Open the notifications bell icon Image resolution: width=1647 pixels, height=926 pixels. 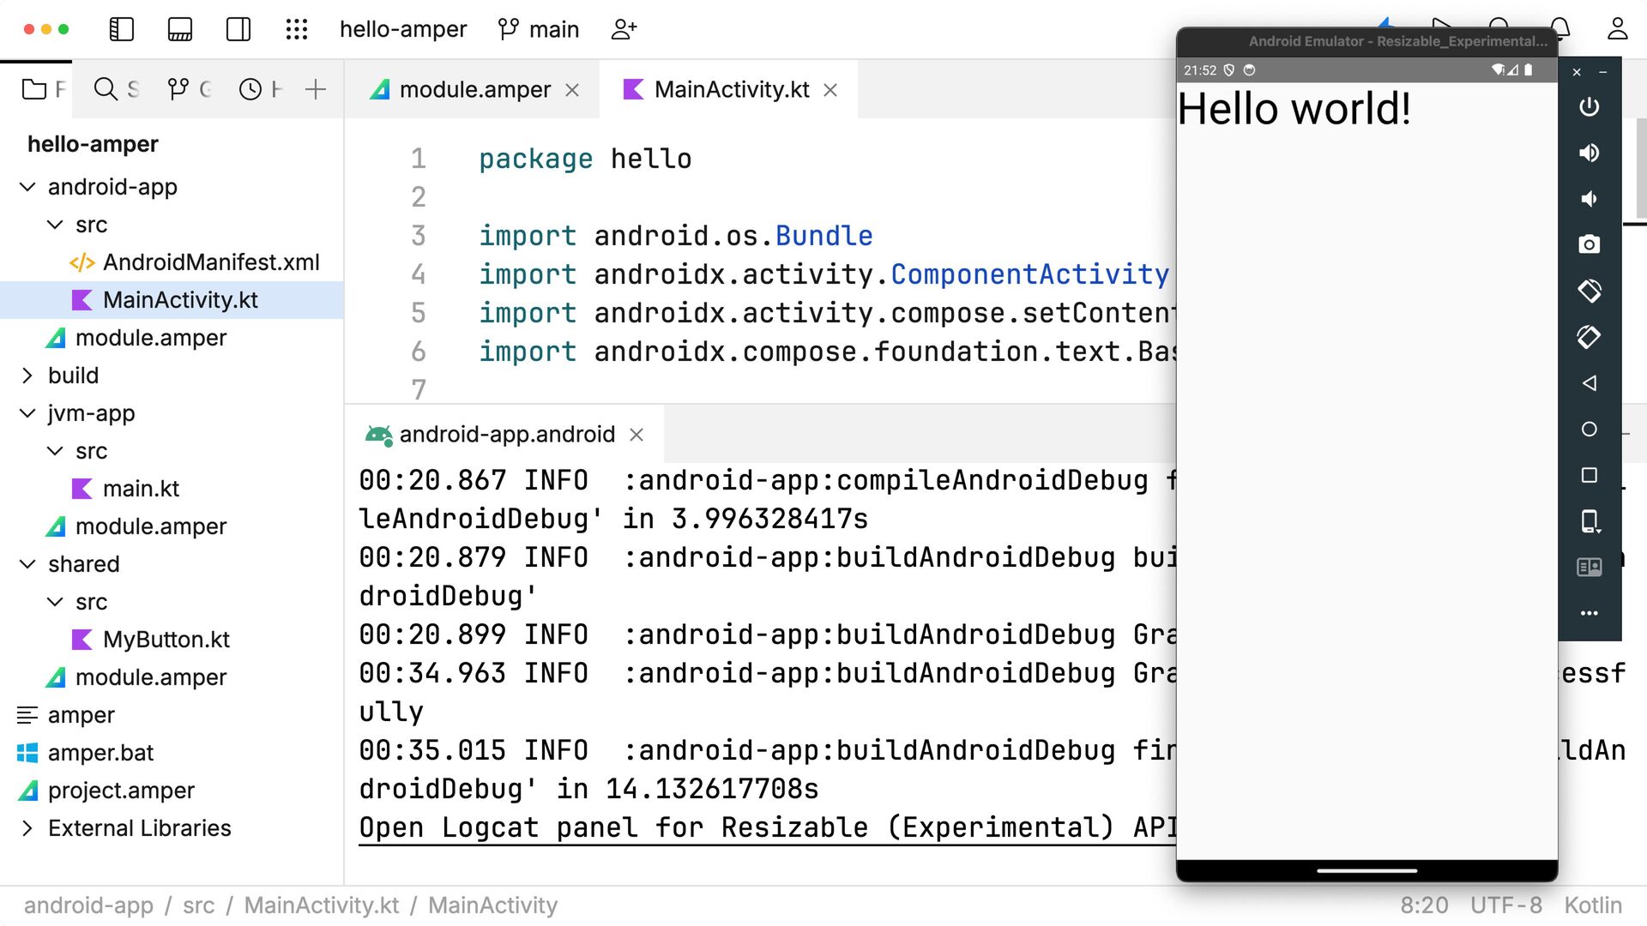tap(1561, 29)
